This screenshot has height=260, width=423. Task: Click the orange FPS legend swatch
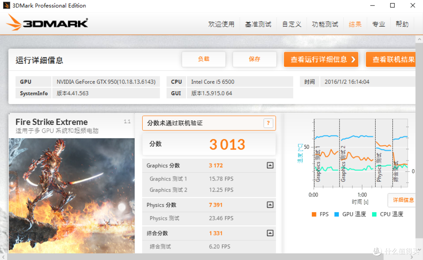[x=314, y=215]
